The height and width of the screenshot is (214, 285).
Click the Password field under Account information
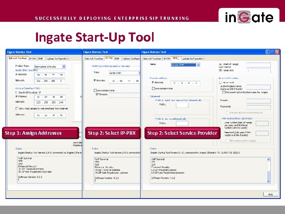pos(258,107)
